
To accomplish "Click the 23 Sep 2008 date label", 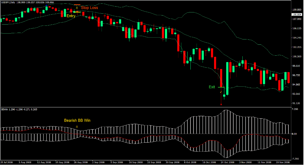I will pyautogui.click(x=154, y=162).
